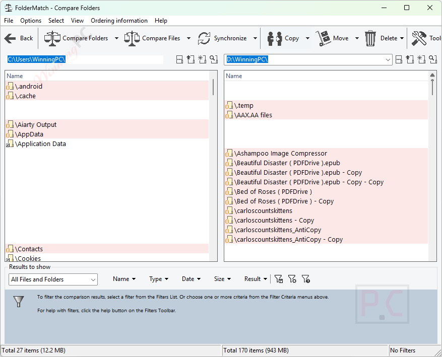
Task: Open the Tools hammer-and-wrench button
Action: click(426, 38)
